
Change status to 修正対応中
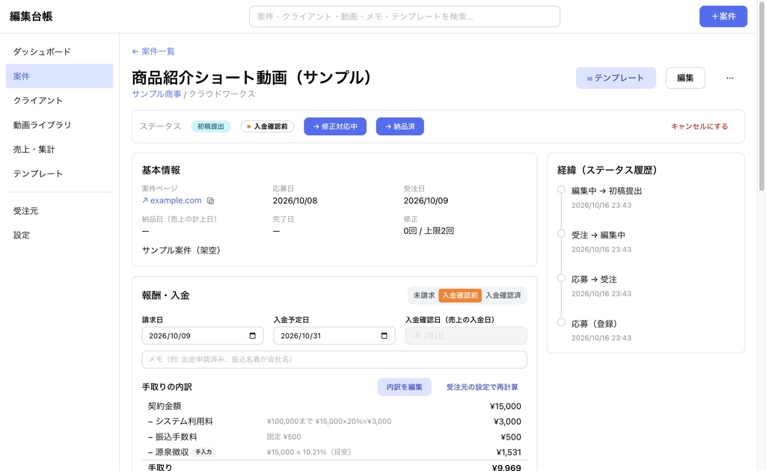pos(335,126)
